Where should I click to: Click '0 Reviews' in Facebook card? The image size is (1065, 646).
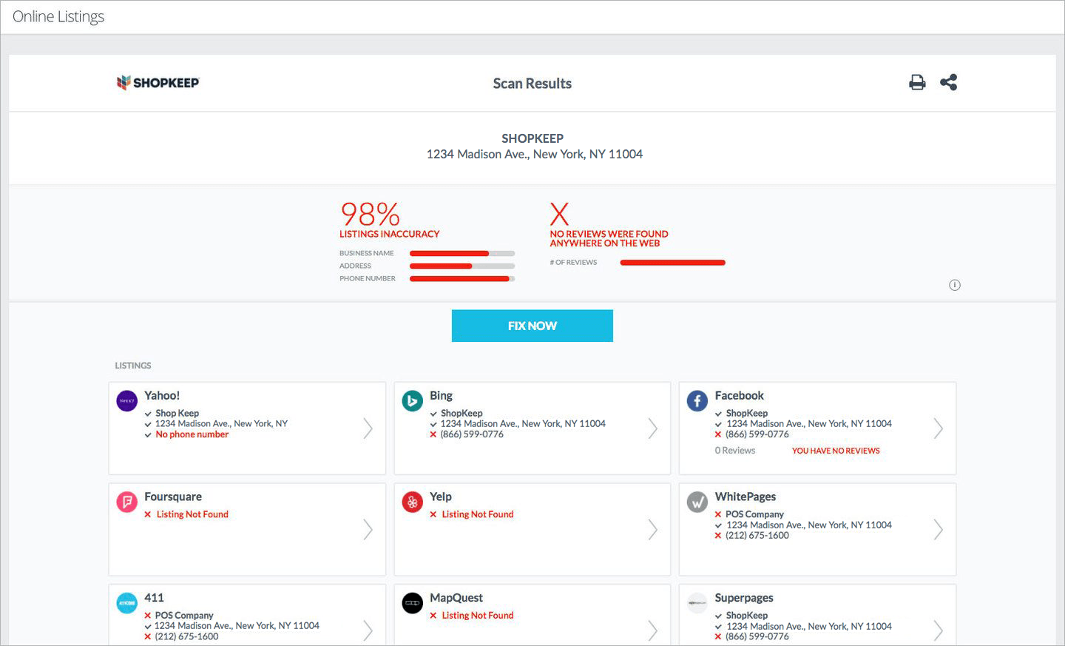pyautogui.click(x=735, y=451)
